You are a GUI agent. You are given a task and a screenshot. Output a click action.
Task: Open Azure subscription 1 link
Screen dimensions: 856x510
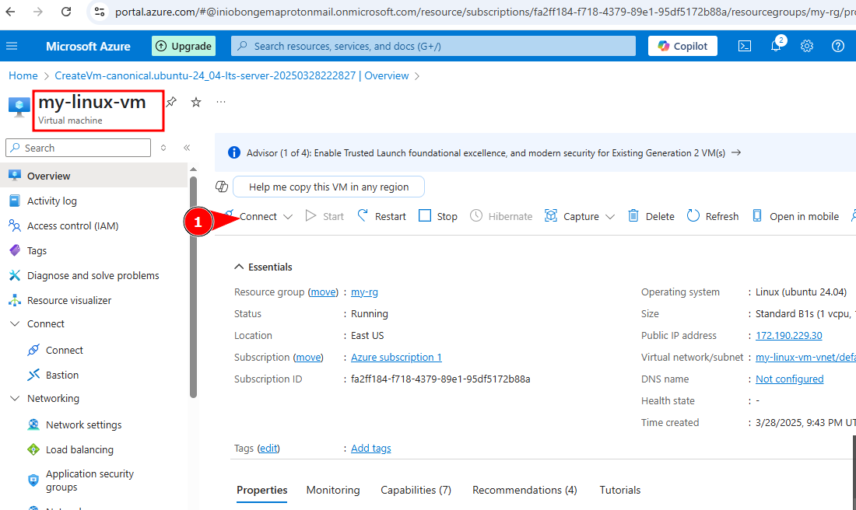[x=396, y=358]
